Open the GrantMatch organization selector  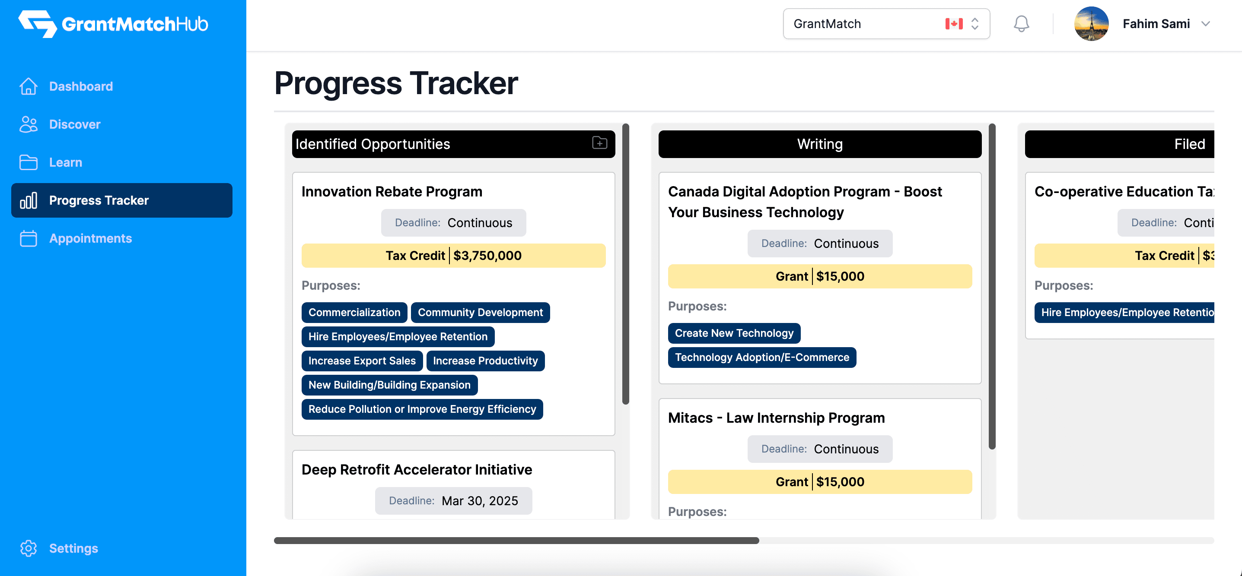(886, 24)
